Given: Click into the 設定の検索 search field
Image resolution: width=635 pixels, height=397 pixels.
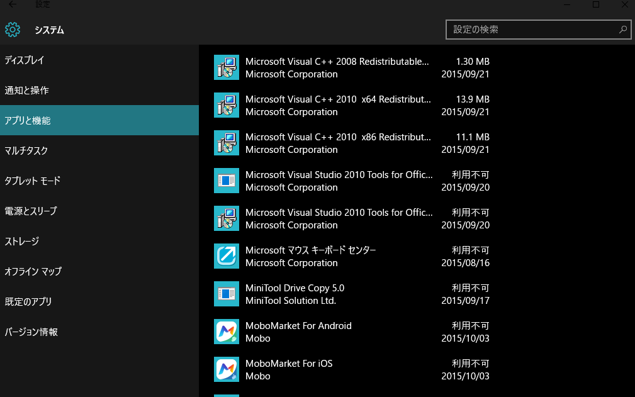Looking at the screenshot, I should [x=538, y=30].
